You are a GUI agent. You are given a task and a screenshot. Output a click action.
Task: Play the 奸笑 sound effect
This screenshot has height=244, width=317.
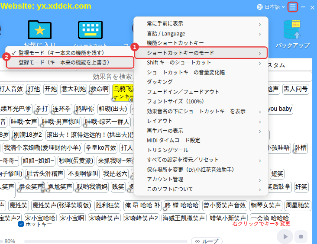pyautogui.click(x=301, y=187)
